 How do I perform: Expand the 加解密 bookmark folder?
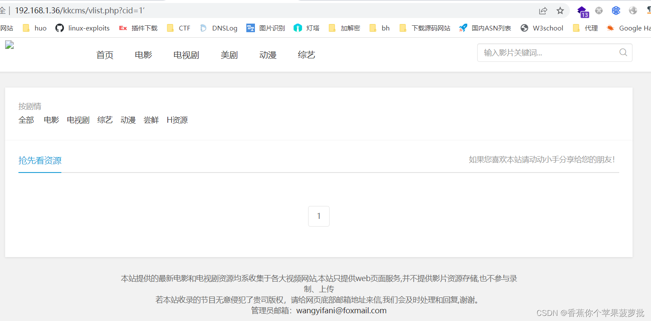coord(350,28)
